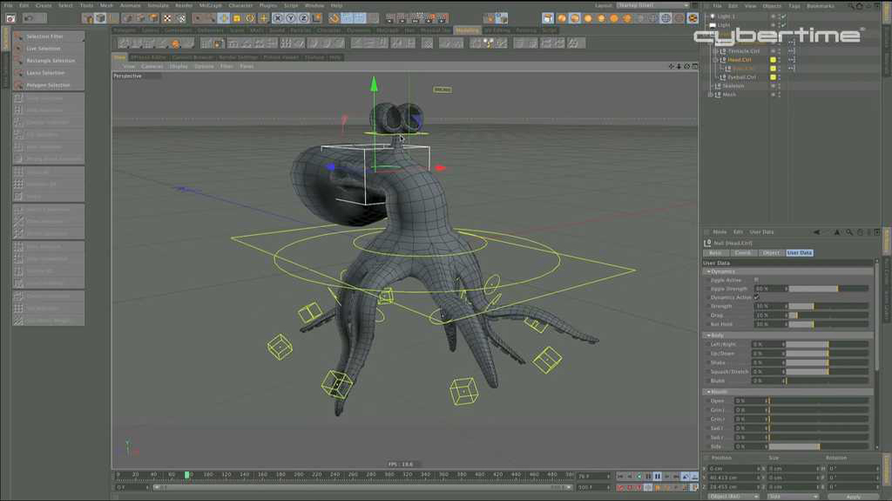This screenshot has width=892, height=501.
Task: Toggle the Y-axis lock icon
Action: coord(290,17)
